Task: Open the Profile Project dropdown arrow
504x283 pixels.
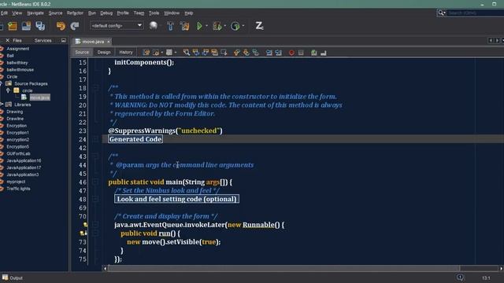Action: point(243,26)
